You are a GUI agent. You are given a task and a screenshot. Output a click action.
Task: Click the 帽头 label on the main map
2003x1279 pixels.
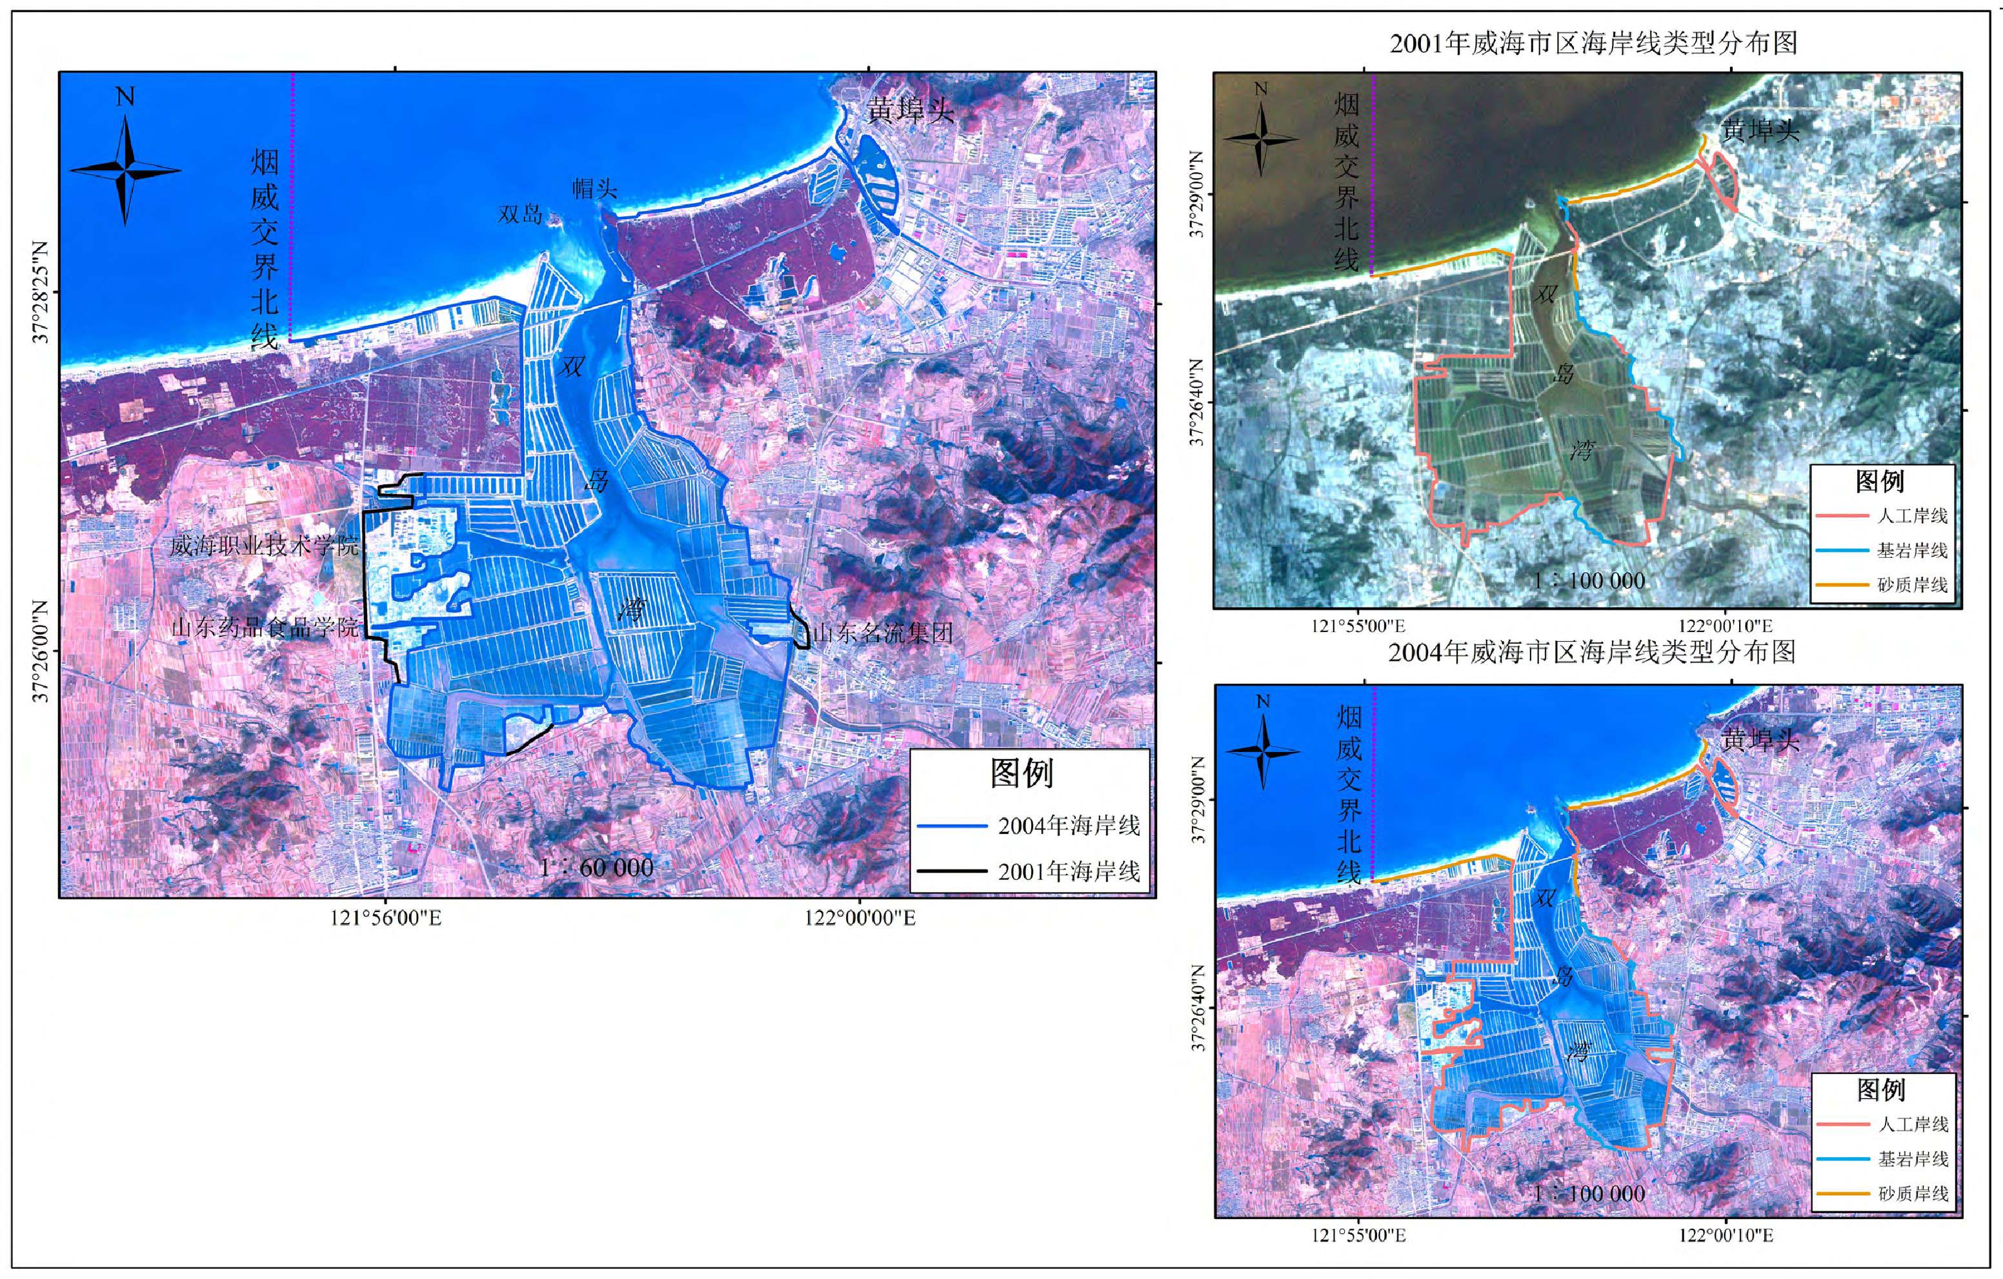(595, 189)
